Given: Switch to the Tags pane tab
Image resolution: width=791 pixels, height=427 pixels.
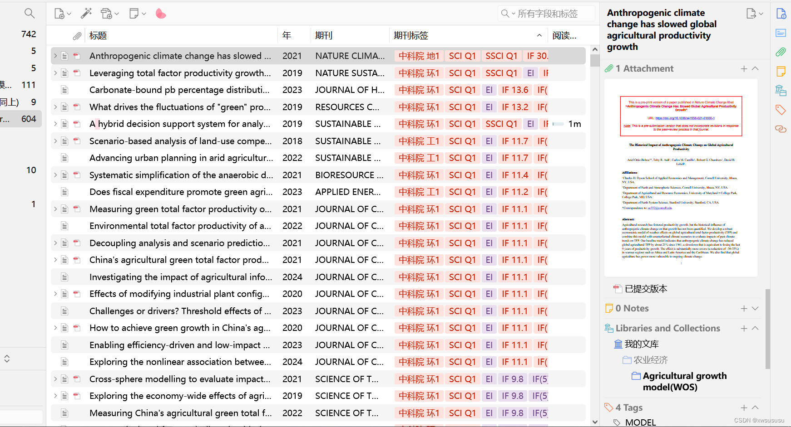Looking at the screenshot, I should click(781, 110).
